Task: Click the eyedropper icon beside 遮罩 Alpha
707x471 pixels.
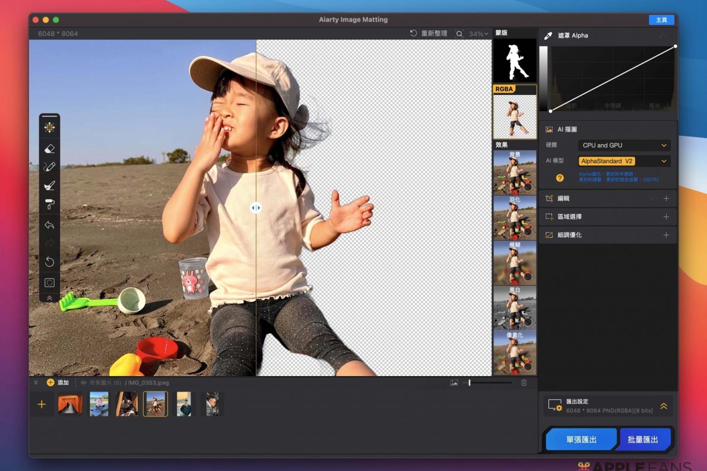Action: [x=548, y=36]
